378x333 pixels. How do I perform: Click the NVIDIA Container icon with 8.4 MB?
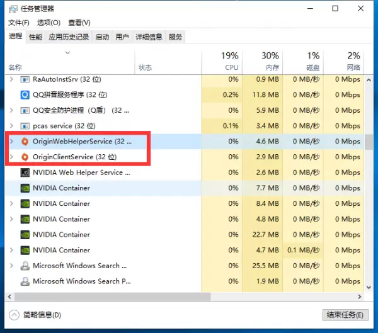[25, 203]
